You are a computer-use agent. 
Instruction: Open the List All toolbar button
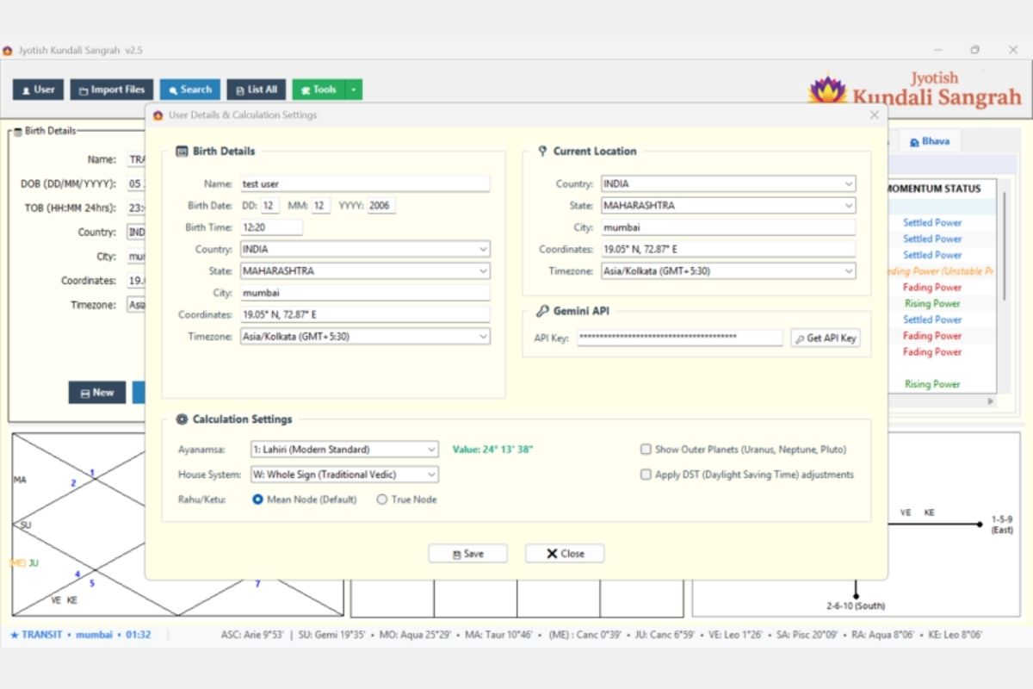257,90
